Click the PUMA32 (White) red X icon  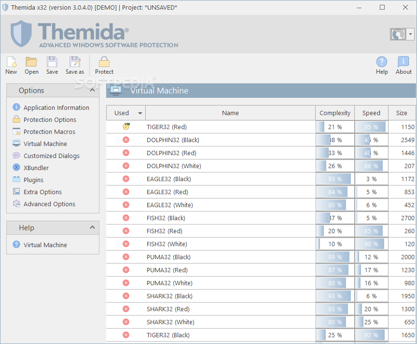coord(126,283)
